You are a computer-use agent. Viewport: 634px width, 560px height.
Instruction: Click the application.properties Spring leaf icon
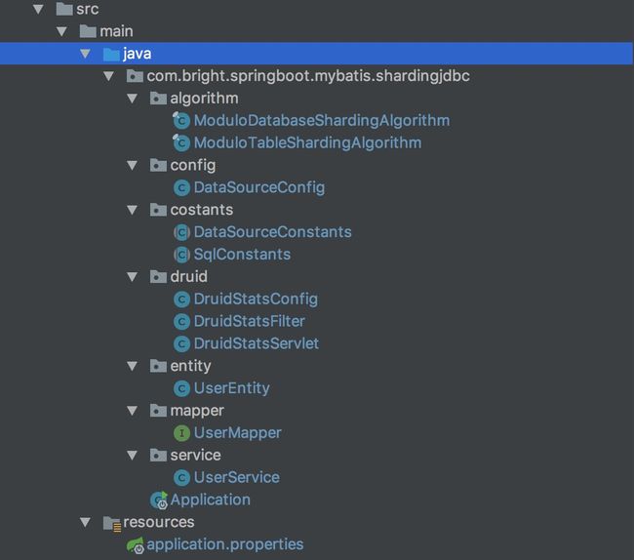click(136, 545)
